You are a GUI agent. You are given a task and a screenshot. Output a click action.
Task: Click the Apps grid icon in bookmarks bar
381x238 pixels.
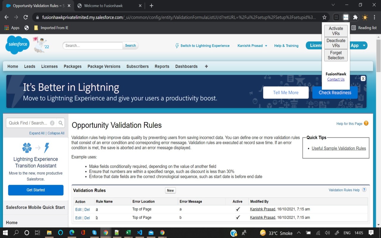(x=7, y=28)
